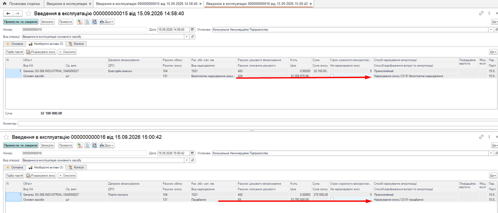Open the Вид операції dropdown in document 000000000015
Viewport: 498px width, 213px height.
(x=187, y=37)
